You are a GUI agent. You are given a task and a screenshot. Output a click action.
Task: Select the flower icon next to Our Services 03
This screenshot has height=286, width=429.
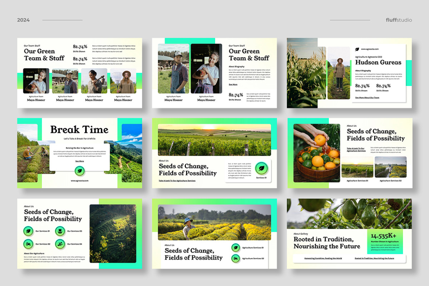(x=59, y=231)
